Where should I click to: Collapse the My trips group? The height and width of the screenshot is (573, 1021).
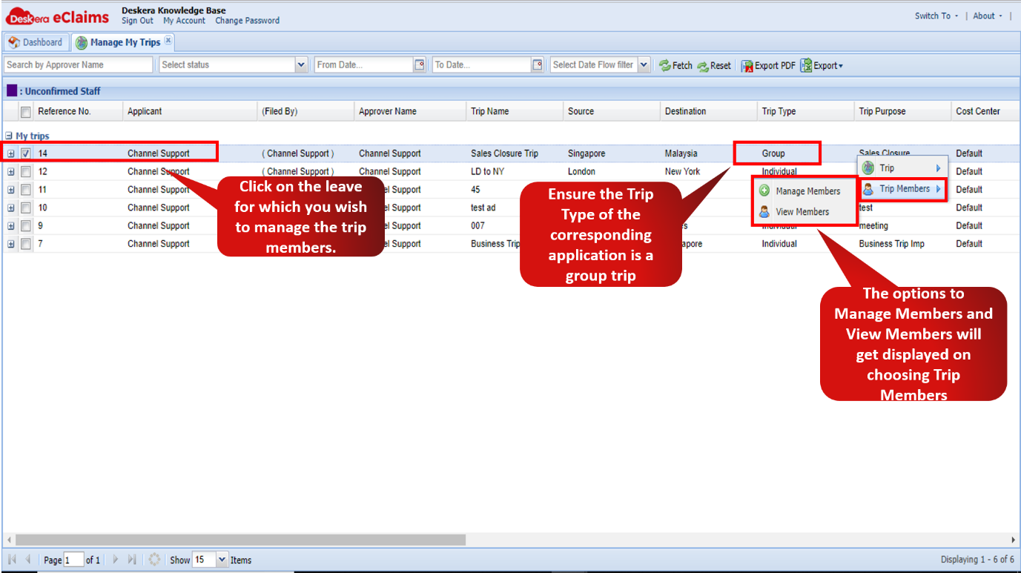(9, 136)
